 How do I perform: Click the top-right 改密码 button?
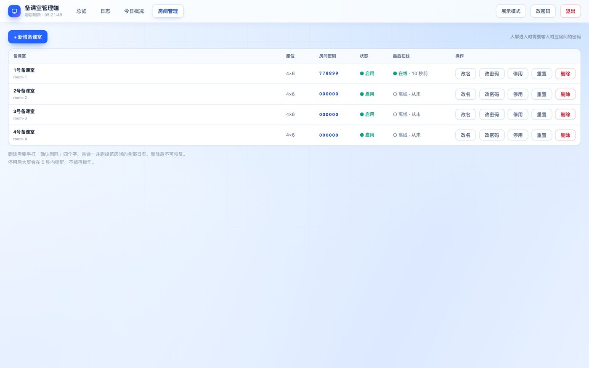point(543,11)
